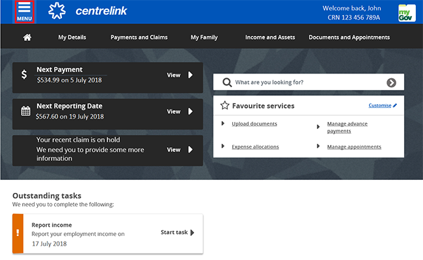Click the 'Favourite services' heading
The height and width of the screenshot is (260, 423).
coord(264,106)
